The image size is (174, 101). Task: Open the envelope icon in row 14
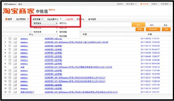15,85
